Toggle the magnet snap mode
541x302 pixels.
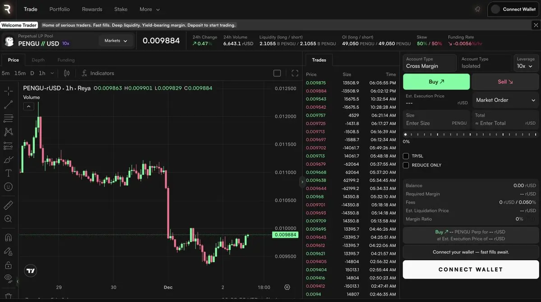pyautogui.click(x=8, y=237)
